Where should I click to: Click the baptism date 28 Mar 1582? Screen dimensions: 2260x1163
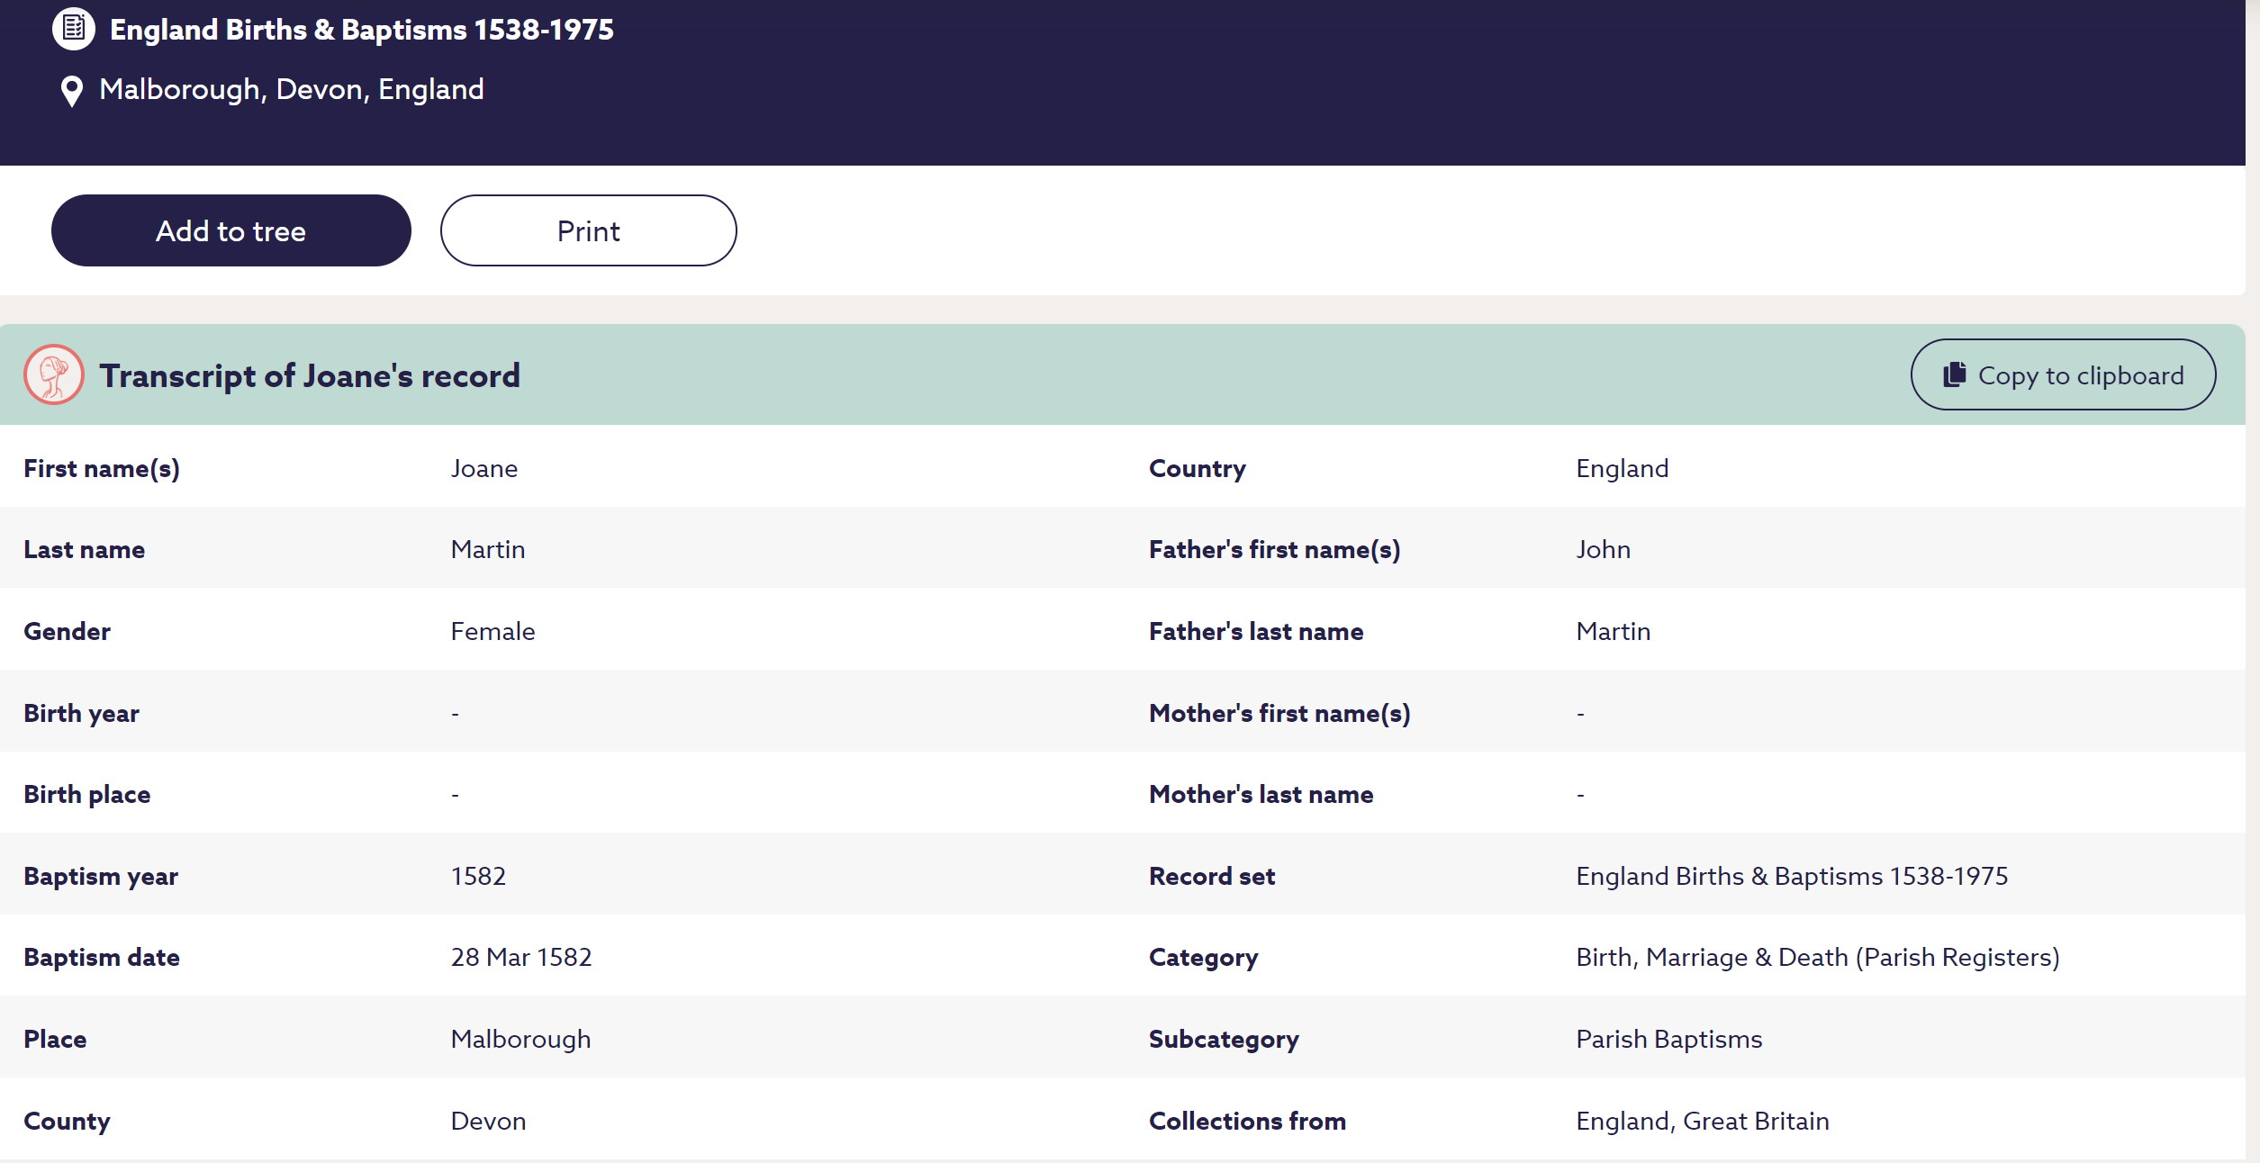coord(520,958)
